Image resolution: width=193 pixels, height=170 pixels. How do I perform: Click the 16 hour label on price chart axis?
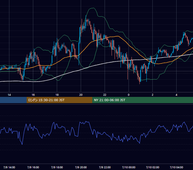click(33, 95)
